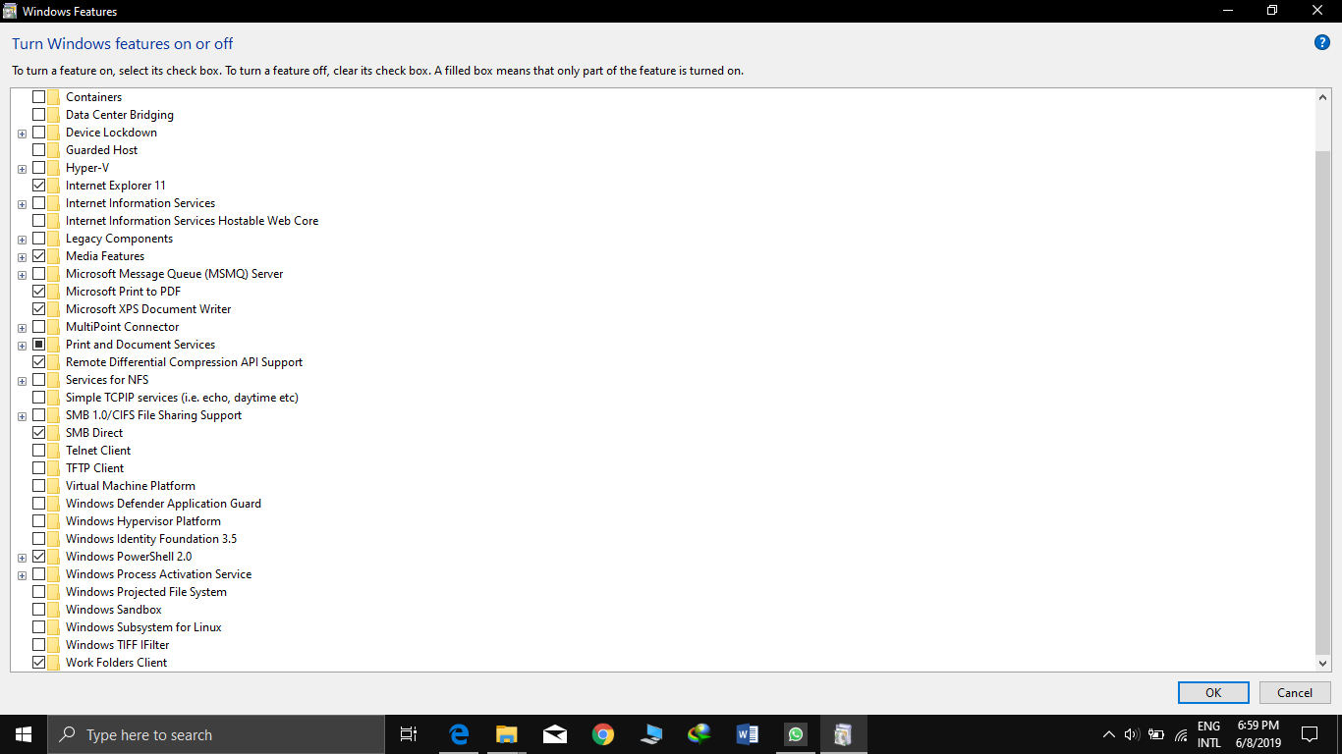Expand the Legacy Components node
The height and width of the screenshot is (754, 1342).
pos(22,240)
